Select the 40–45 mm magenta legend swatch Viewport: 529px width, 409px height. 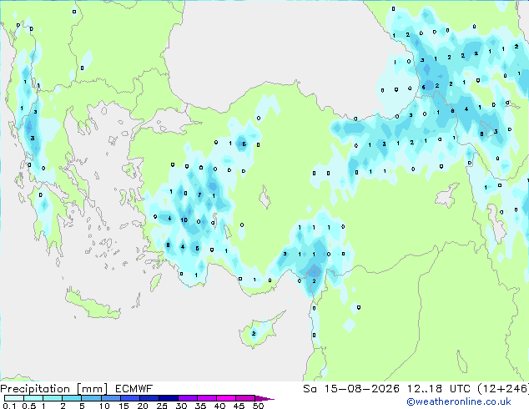[226, 398]
